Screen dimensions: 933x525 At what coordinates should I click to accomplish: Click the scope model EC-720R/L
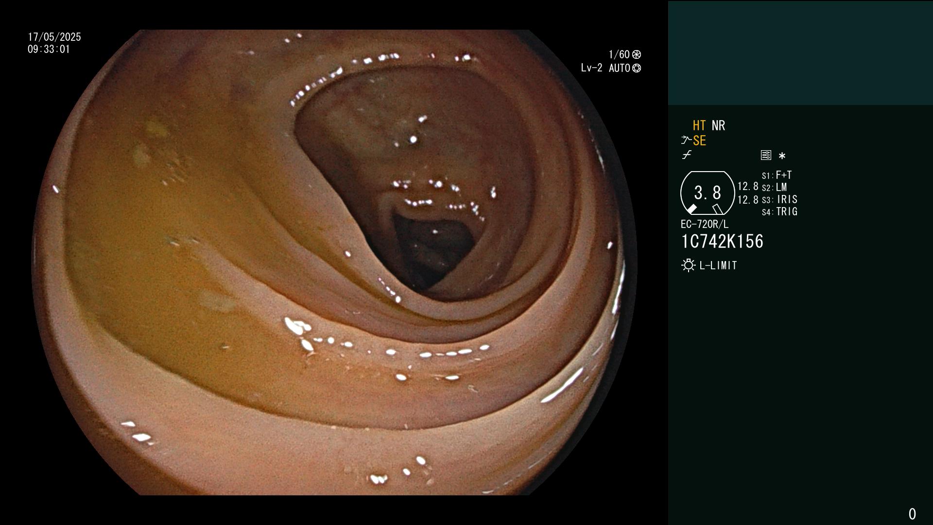pyautogui.click(x=705, y=224)
